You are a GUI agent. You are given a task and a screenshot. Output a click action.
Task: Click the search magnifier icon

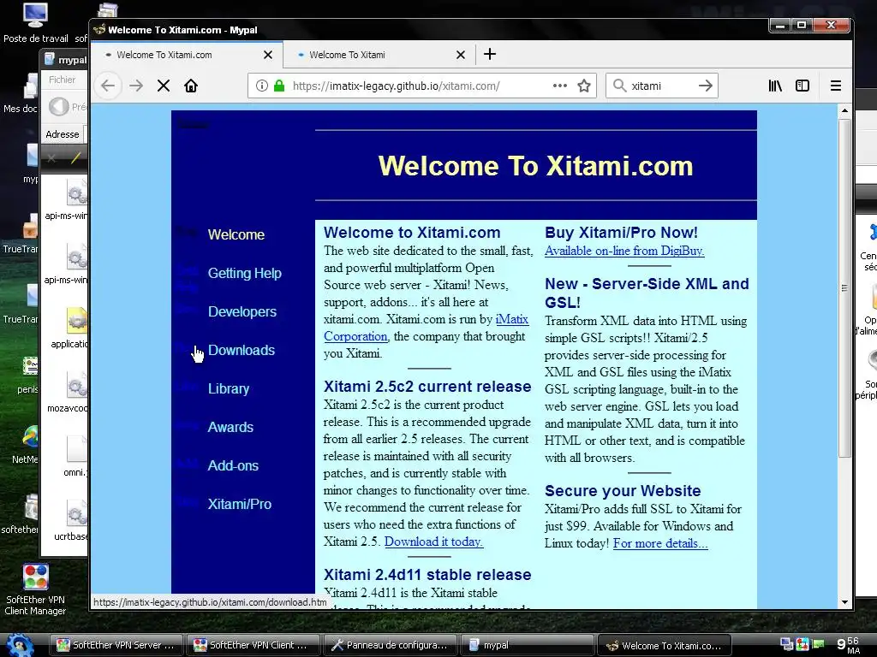[x=619, y=86]
